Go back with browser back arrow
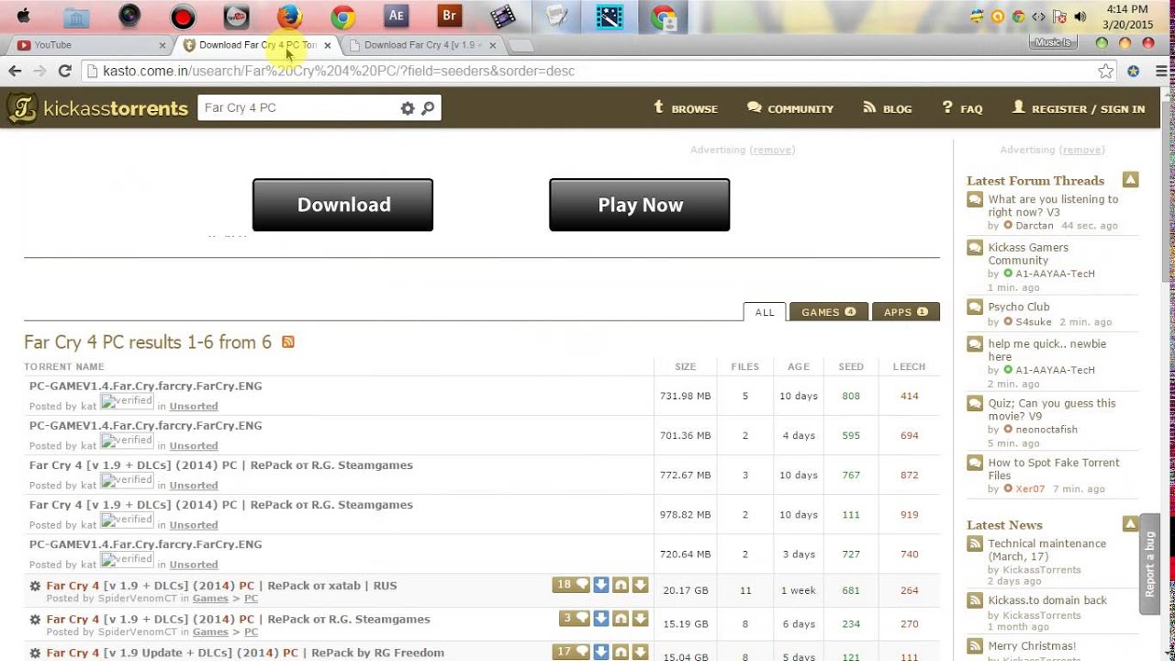 coord(15,71)
